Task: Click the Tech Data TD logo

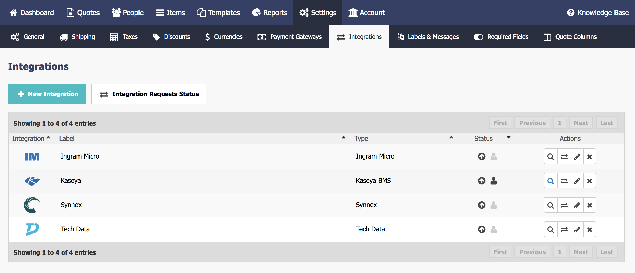Action: pos(32,229)
